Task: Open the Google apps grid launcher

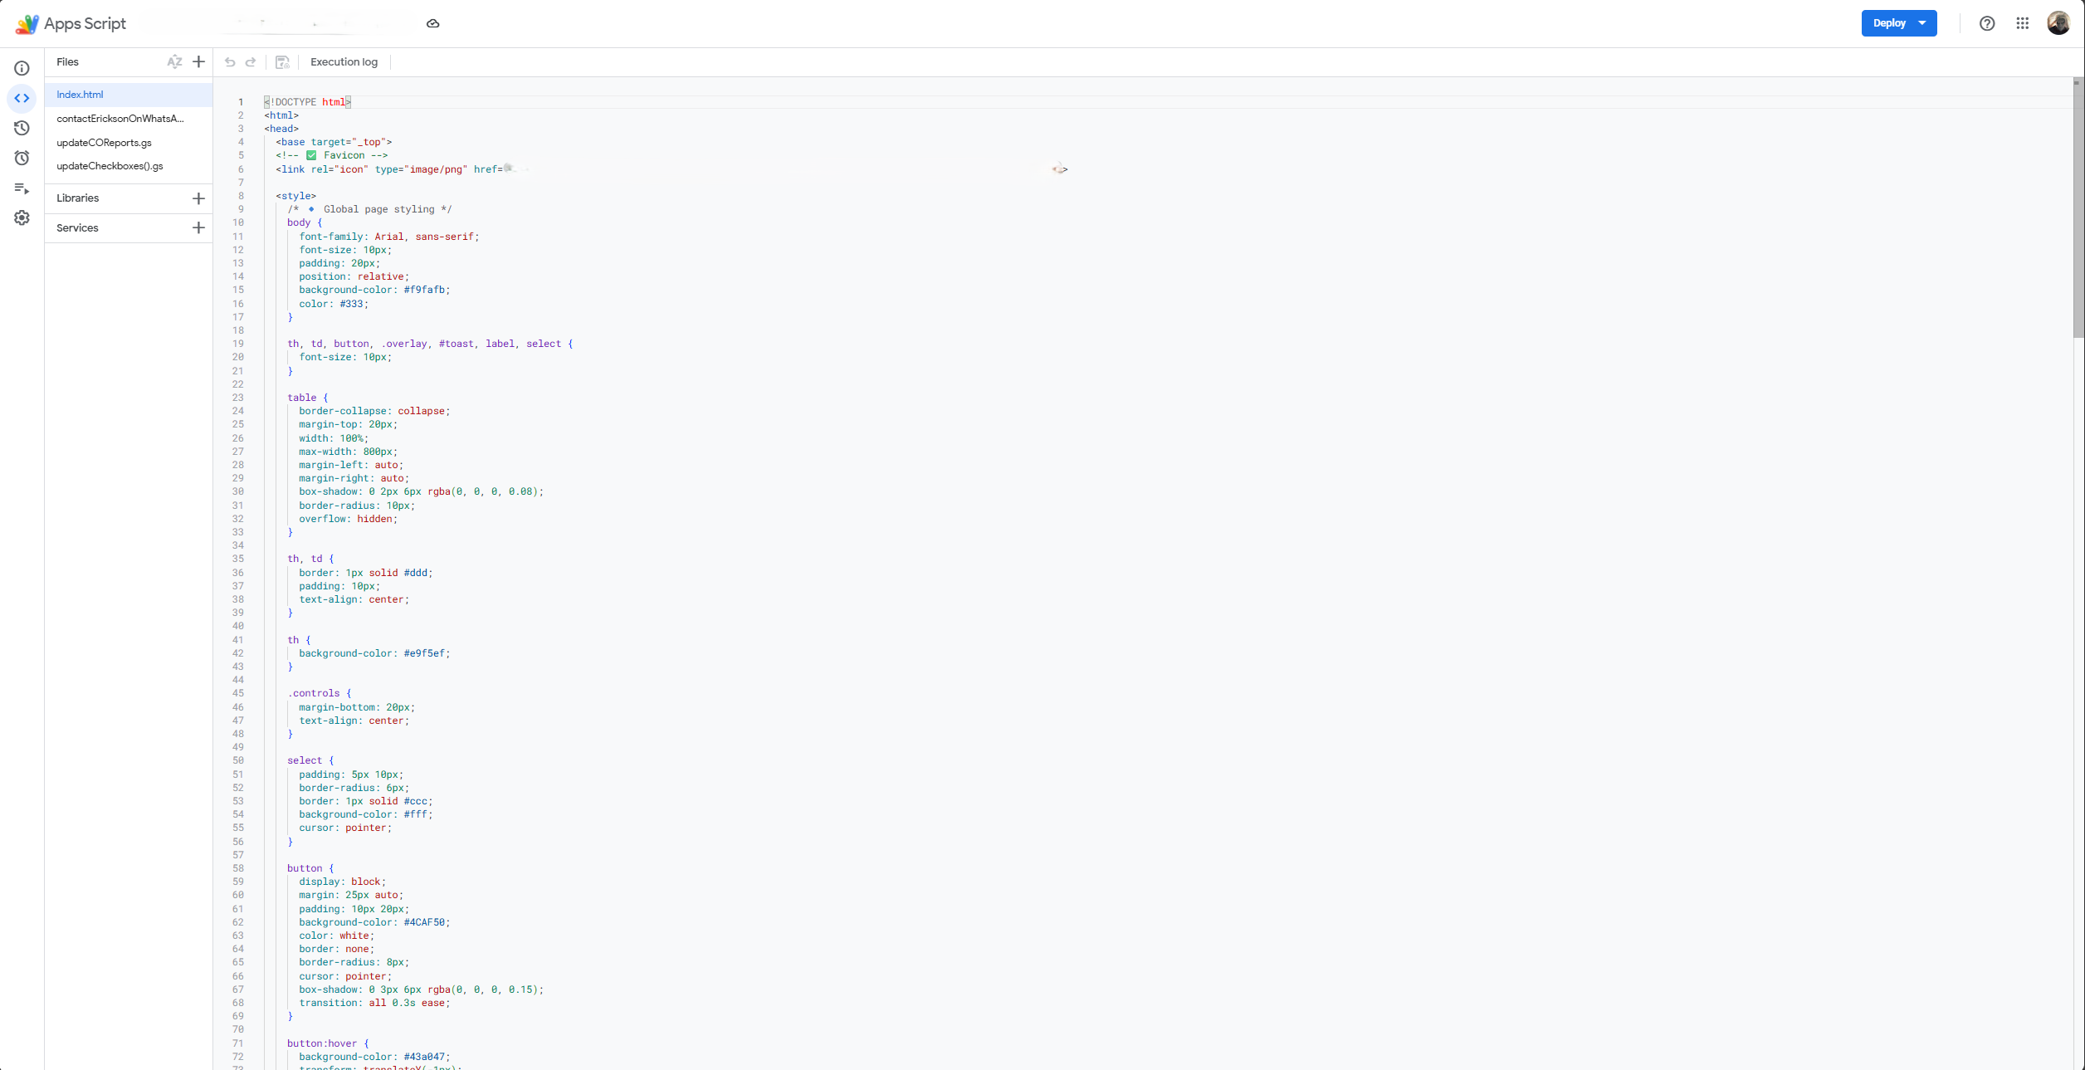Action: 2023,23
